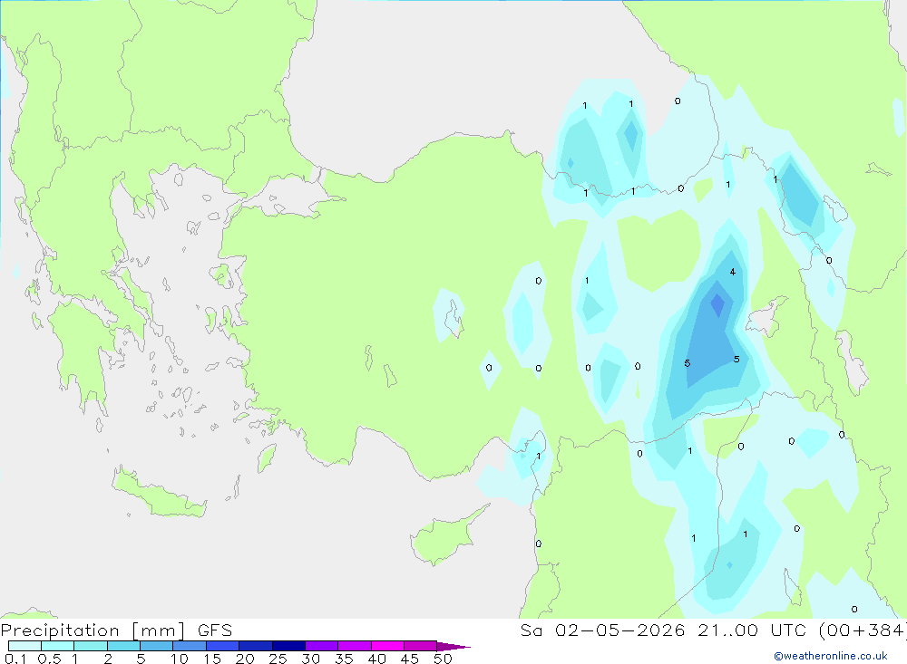
Task: Click the "Sa 02-05-2026 21..00 UTC" forecast time
Action: click(665, 630)
